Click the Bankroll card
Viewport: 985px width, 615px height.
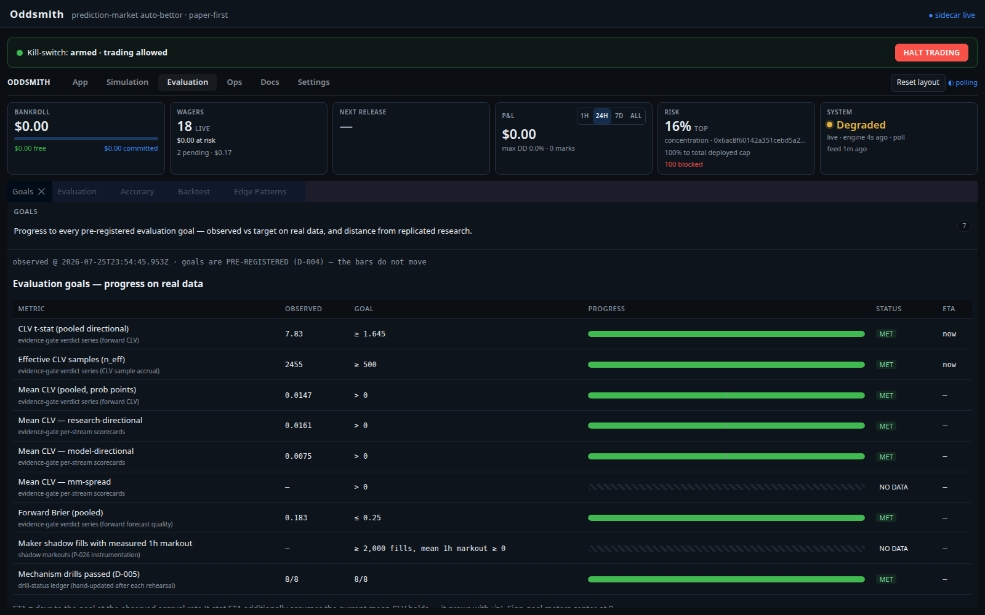pos(86,138)
